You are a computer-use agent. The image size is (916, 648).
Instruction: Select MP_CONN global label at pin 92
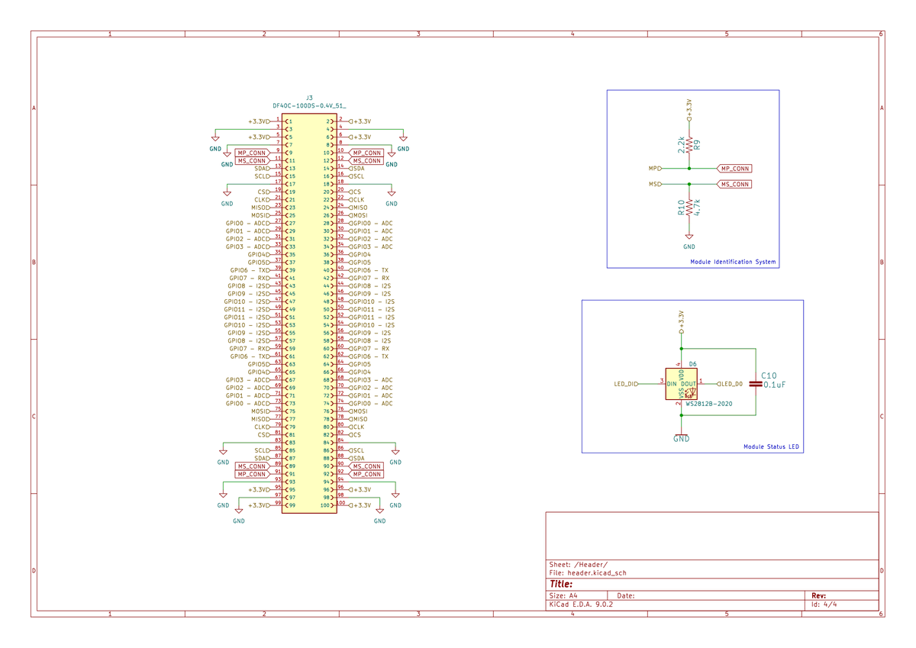366,474
